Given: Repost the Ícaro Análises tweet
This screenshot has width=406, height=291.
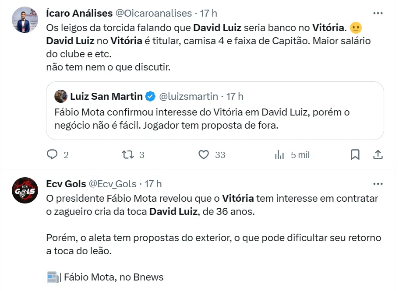Looking at the screenshot, I should tap(128, 154).
